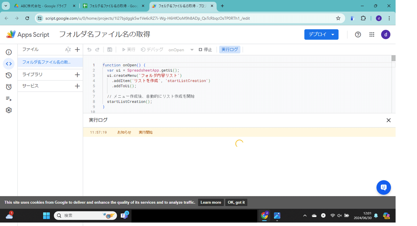The height and width of the screenshot is (226, 417).
Task: Click the notification bell in system tray
Action: click(x=376, y=216)
